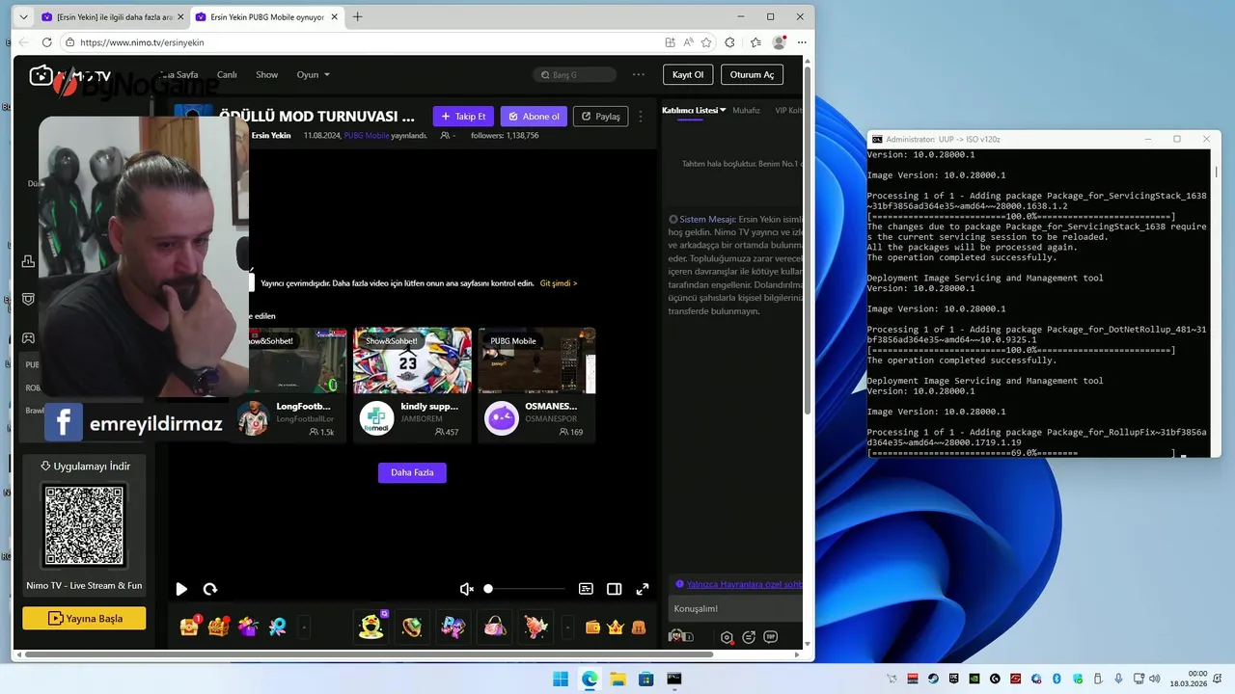The height and width of the screenshot is (694, 1235).
Task: Send the red fairy gift
Action: pyautogui.click(x=536, y=627)
